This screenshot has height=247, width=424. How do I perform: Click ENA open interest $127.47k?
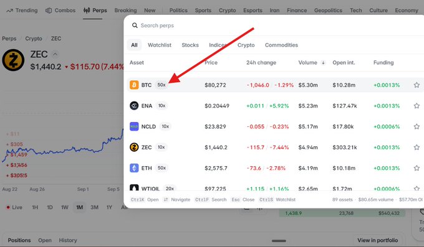pos(345,106)
